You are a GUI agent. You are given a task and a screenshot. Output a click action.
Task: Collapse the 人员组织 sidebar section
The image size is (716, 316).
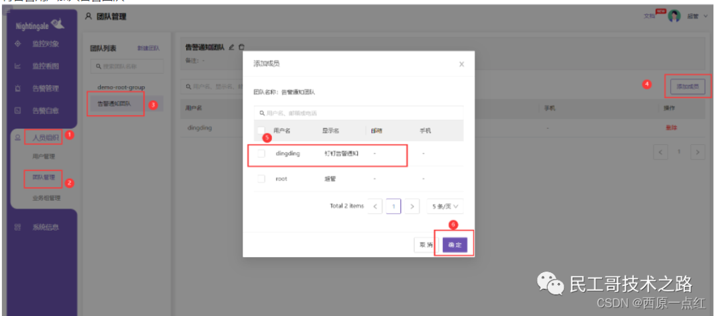(x=45, y=136)
